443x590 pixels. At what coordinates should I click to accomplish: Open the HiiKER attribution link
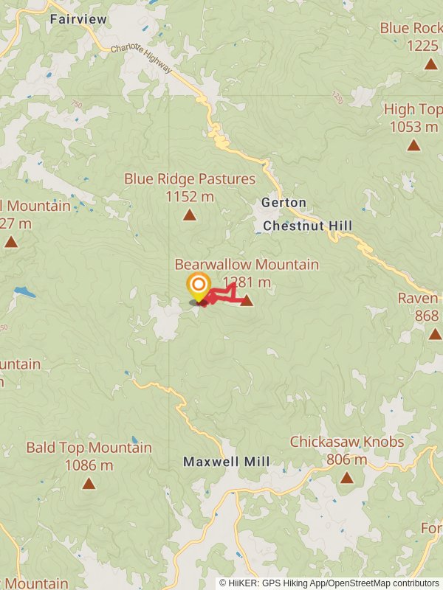point(329,583)
